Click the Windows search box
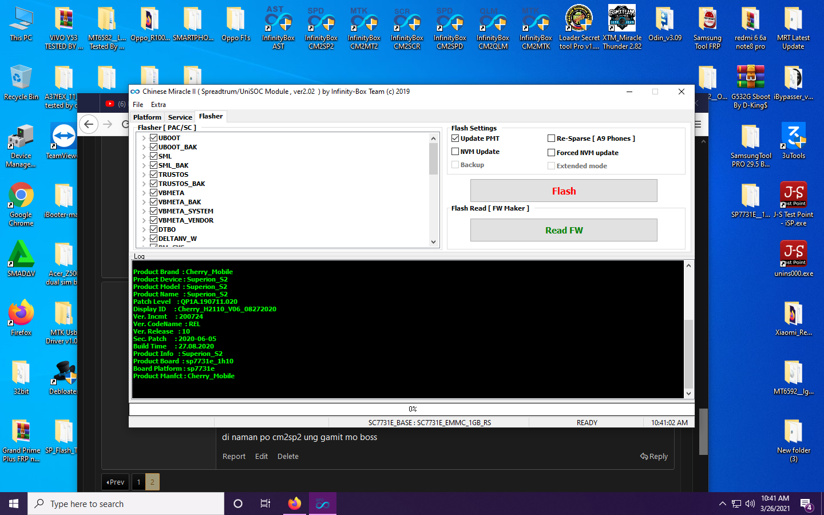 [126, 504]
